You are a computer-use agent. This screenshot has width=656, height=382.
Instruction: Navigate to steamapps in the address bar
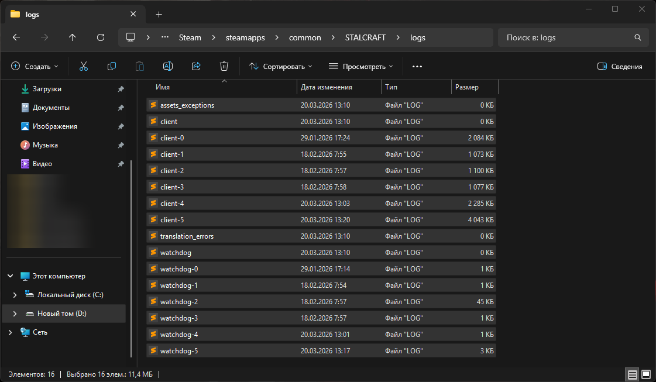coord(245,37)
